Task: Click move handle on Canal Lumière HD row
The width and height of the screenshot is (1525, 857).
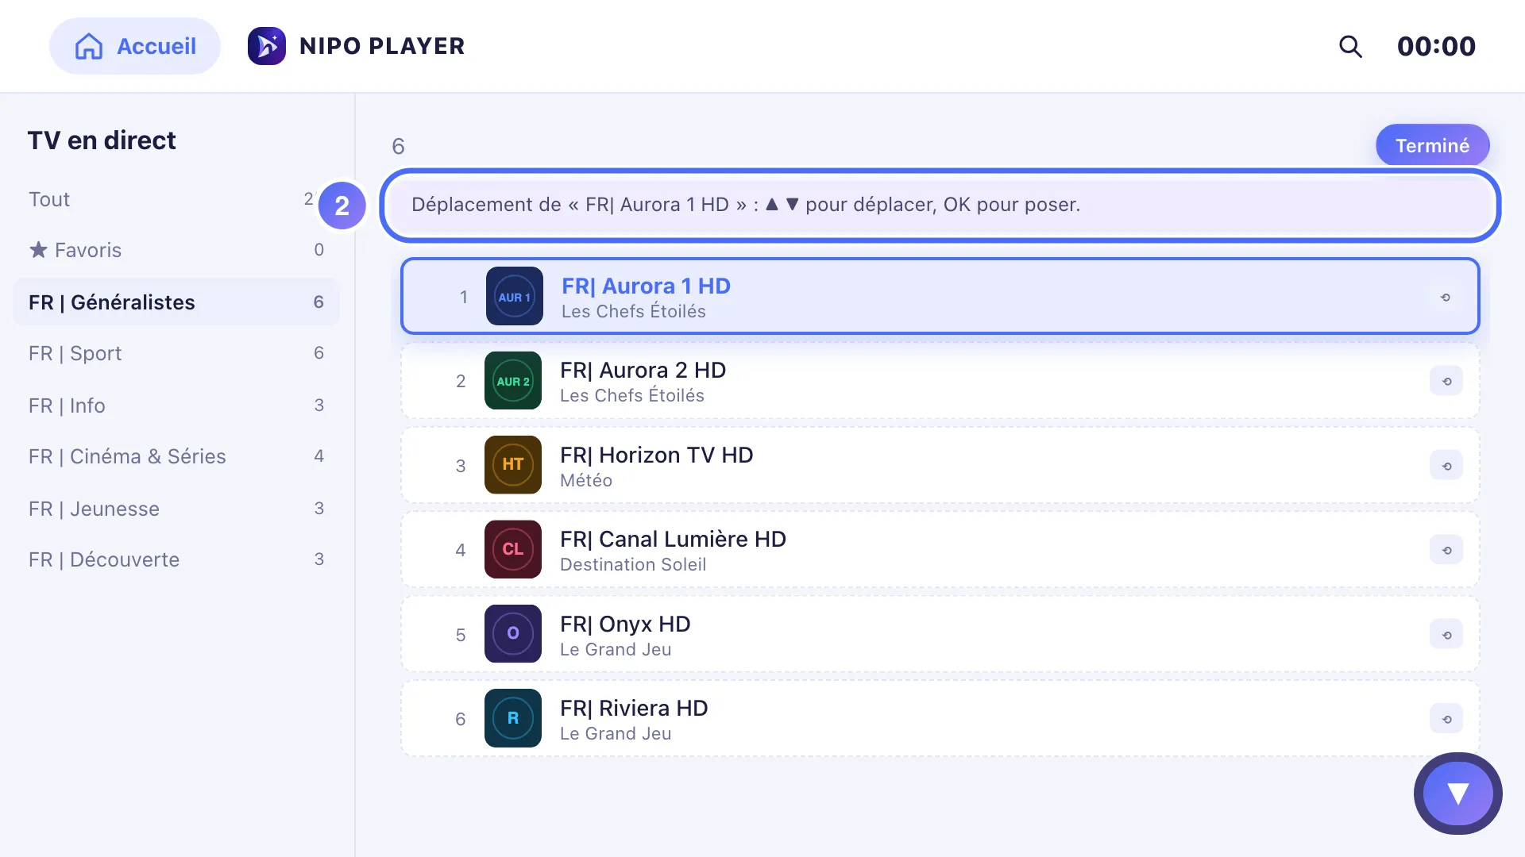Action: coord(1446,550)
